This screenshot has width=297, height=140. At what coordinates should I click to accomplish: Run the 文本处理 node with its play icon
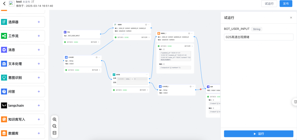click(x=97, y=57)
